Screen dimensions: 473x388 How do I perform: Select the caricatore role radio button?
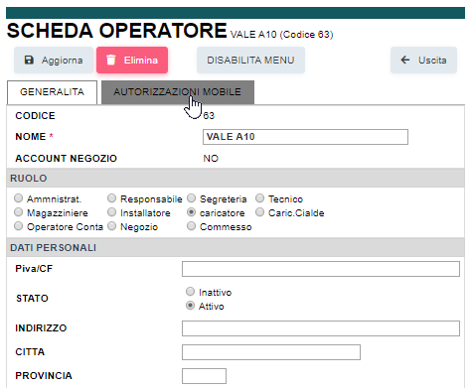coord(191,212)
